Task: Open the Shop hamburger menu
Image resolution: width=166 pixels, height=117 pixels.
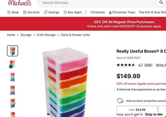Action: [13, 12]
